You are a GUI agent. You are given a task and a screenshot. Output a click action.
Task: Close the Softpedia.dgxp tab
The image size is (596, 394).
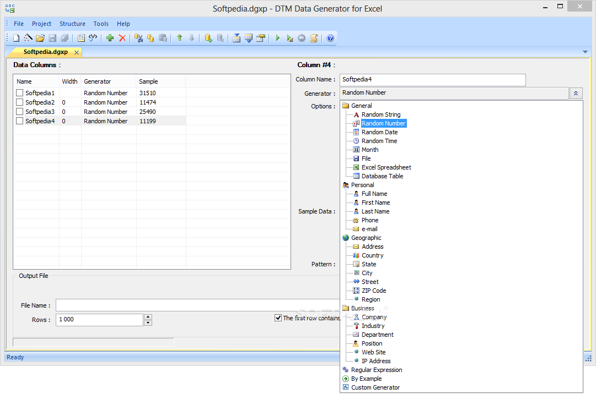point(77,52)
